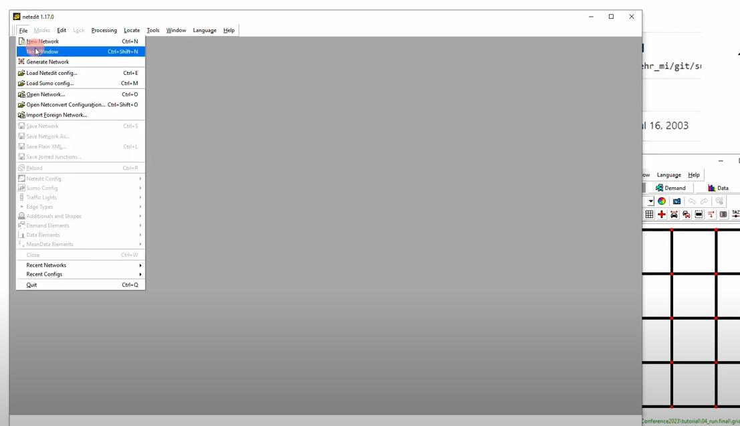Image resolution: width=740 pixels, height=426 pixels.
Task: Click the grayed Close entry
Action: 81,255
